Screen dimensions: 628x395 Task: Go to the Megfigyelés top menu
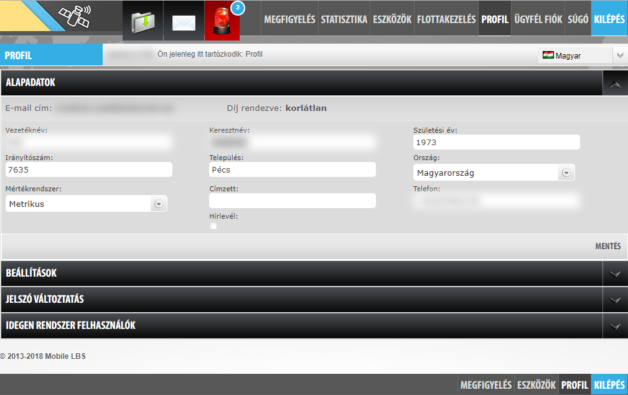(289, 19)
